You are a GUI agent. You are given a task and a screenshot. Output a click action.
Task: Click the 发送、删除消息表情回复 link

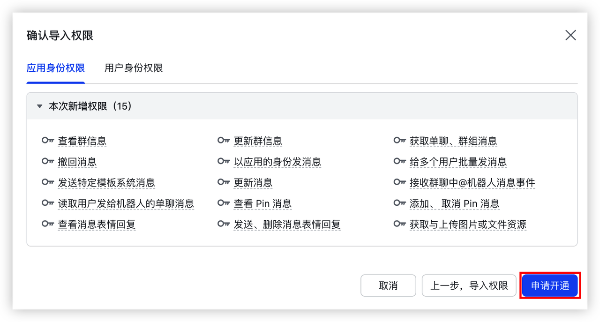[287, 225]
